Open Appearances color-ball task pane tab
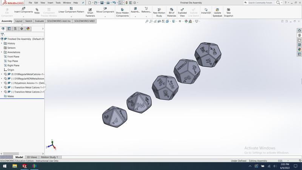Viewport: 302px width, 170px height. point(299,49)
